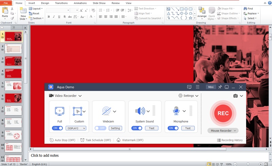Image resolution: width=272 pixels, height=166 pixels.
Task: Select slide 3 thumbnail in slide panel
Action: tap(13, 61)
